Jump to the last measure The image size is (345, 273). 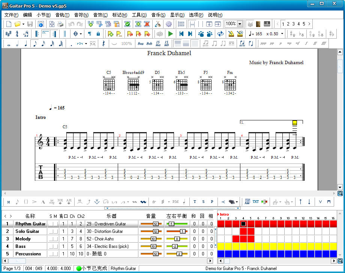pos(190,34)
